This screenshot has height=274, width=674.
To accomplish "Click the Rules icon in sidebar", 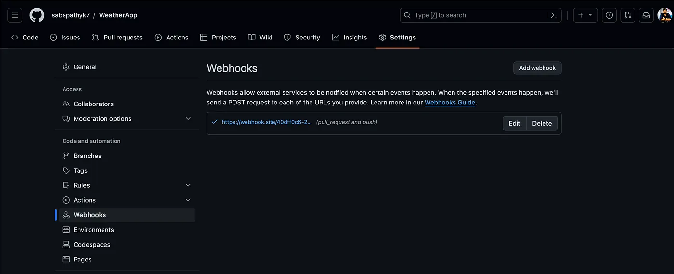I will point(66,185).
